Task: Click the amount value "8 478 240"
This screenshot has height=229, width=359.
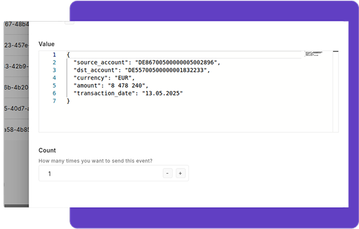Action: point(127,86)
